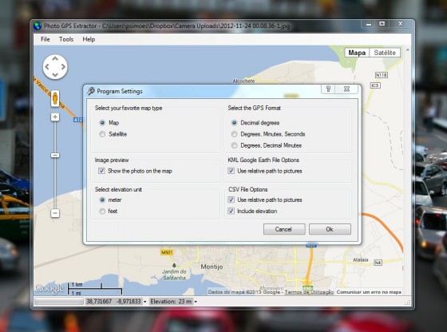Image resolution: width=447 pixels, height=332 pixels.
Task: Click the wrench icon in Program Settings
Action: 91,91
